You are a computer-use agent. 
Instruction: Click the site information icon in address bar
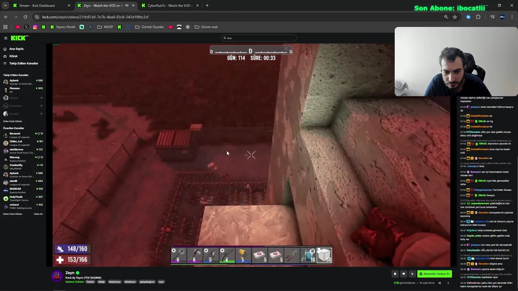(37, 17)
